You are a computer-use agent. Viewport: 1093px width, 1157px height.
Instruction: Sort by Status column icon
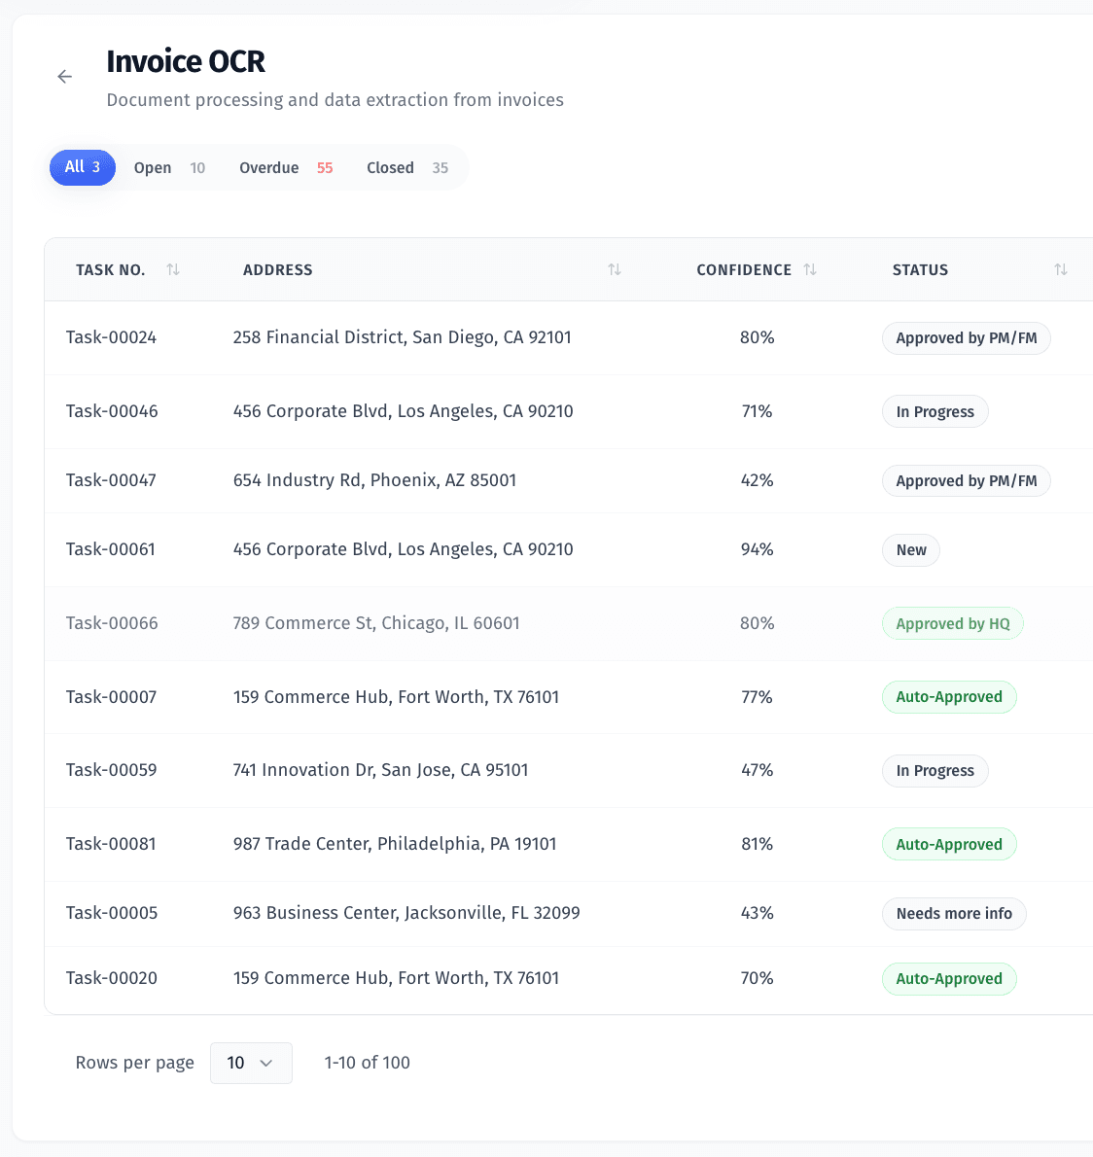(1061, 269)
